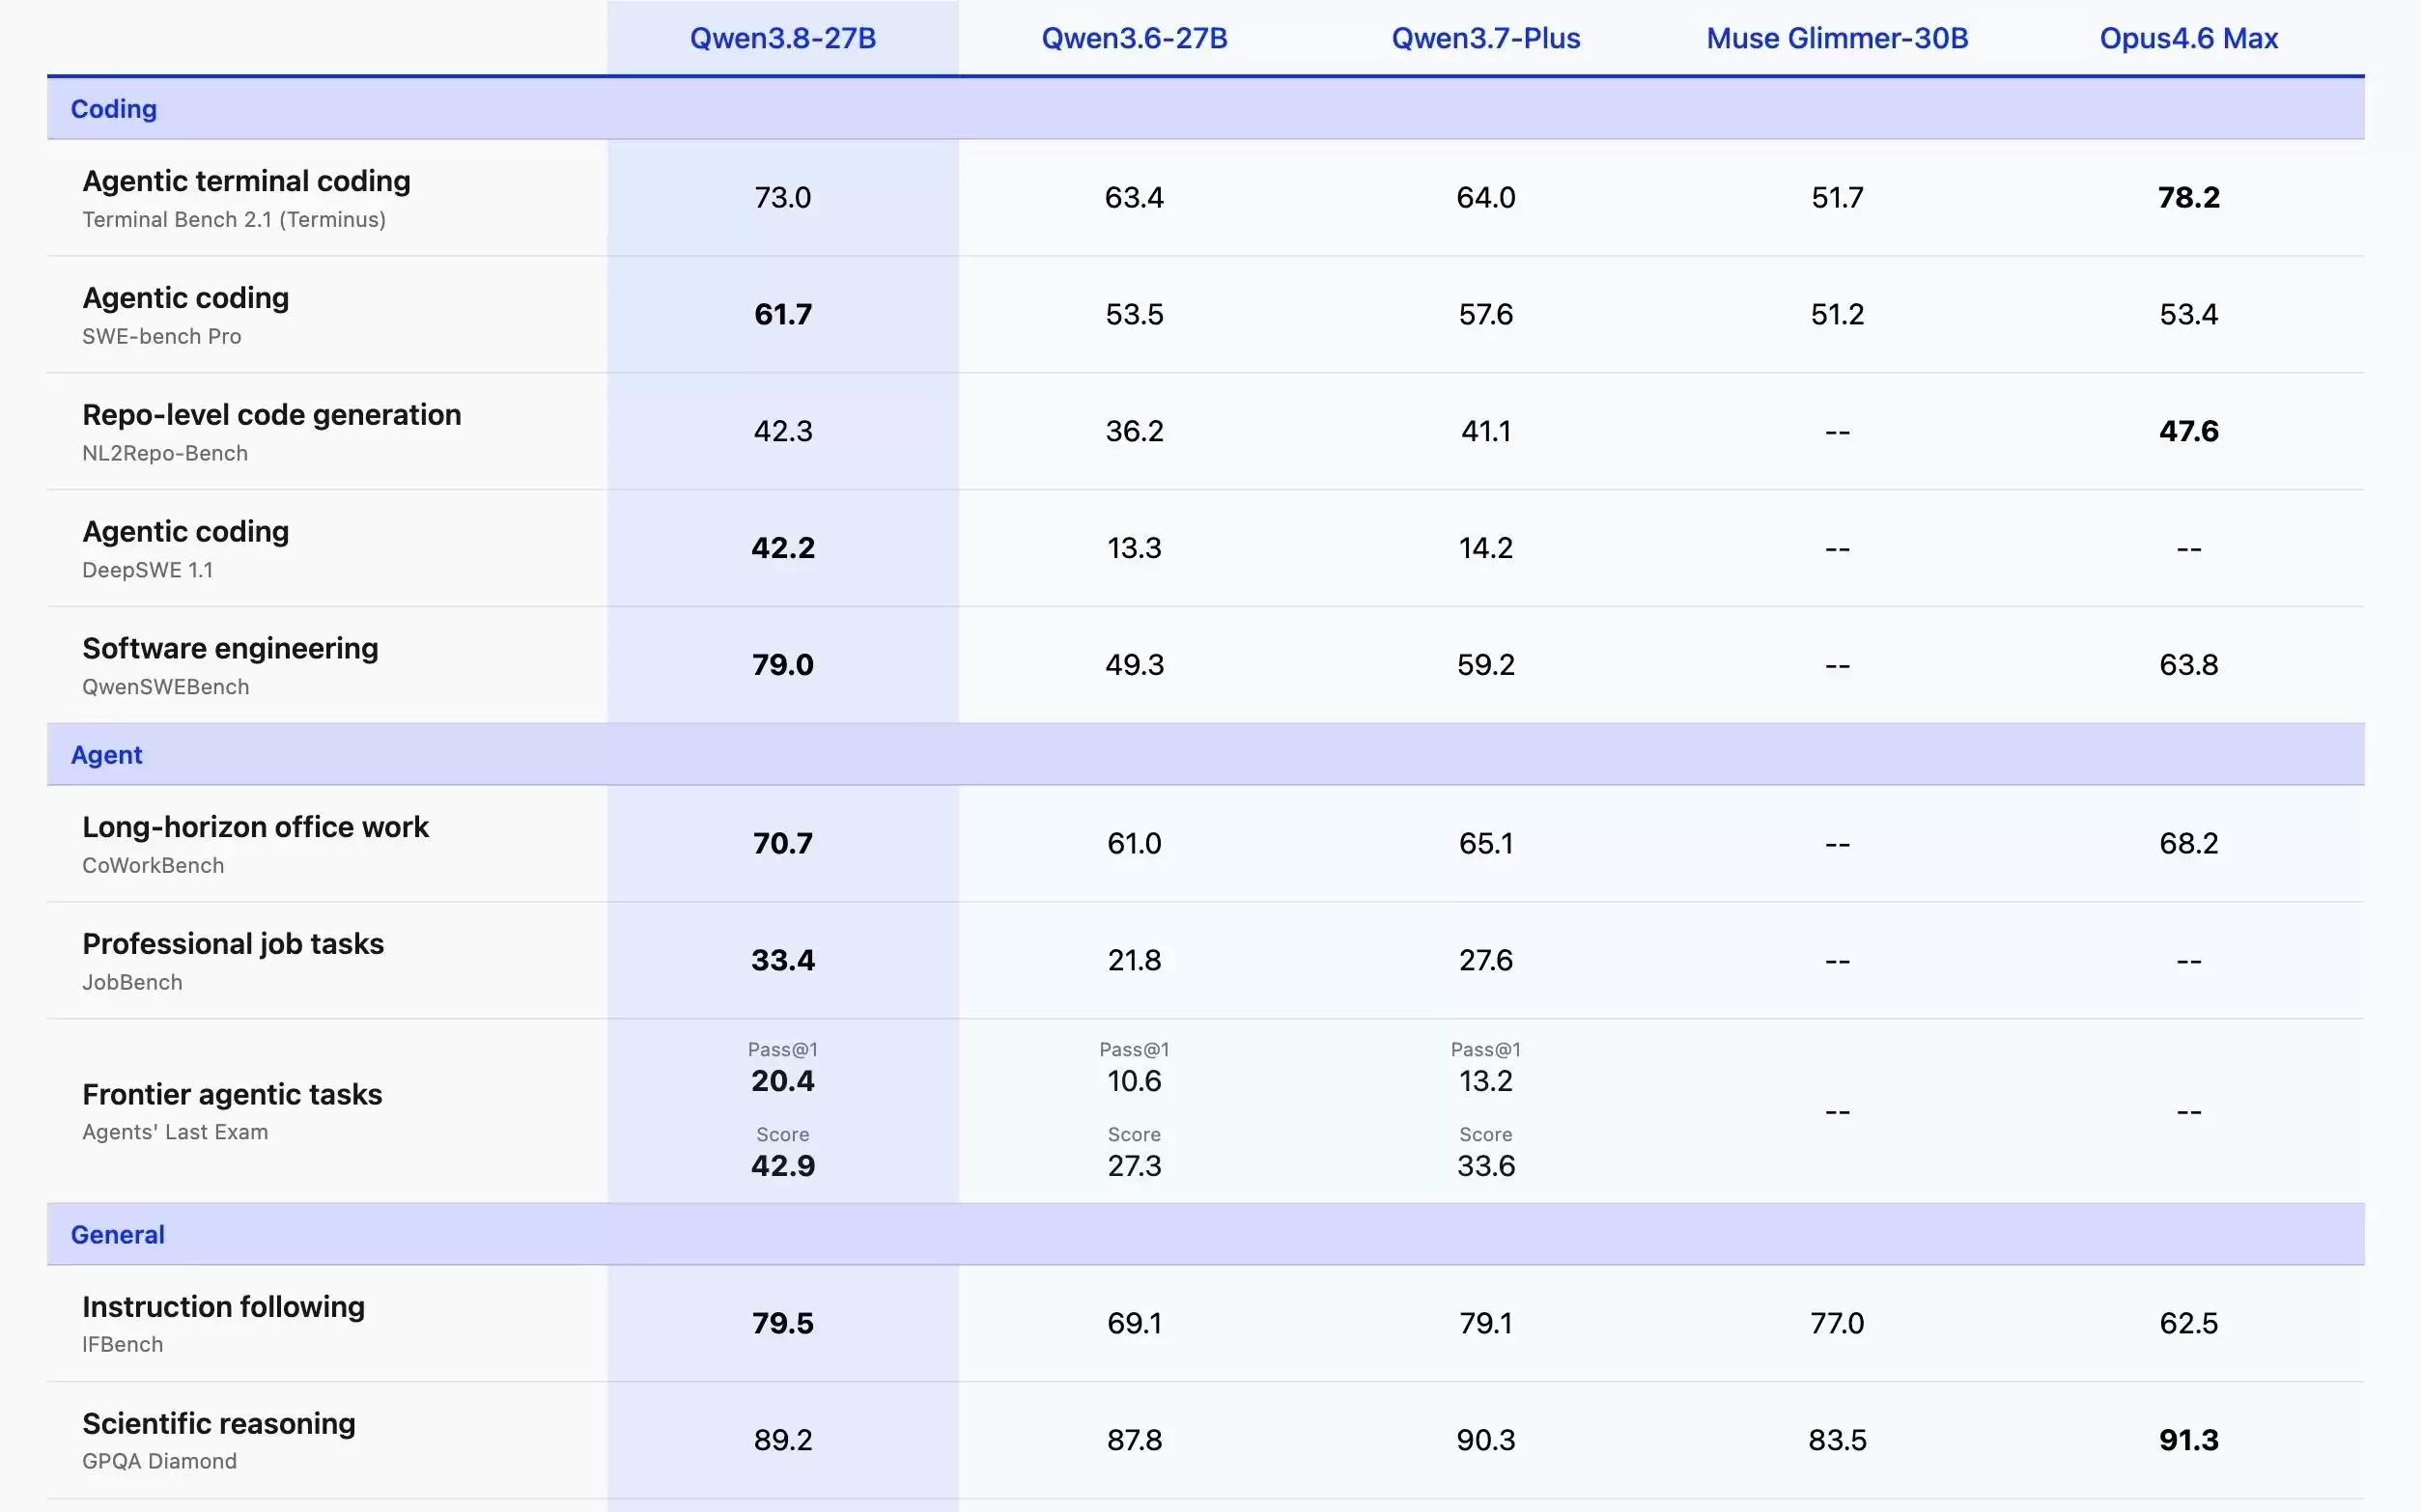Image resolution: width=2421 pixels, height=1512 pixels.
Task: Select the 49.3 QwenSWEBench score
Action: point(1134,665)
